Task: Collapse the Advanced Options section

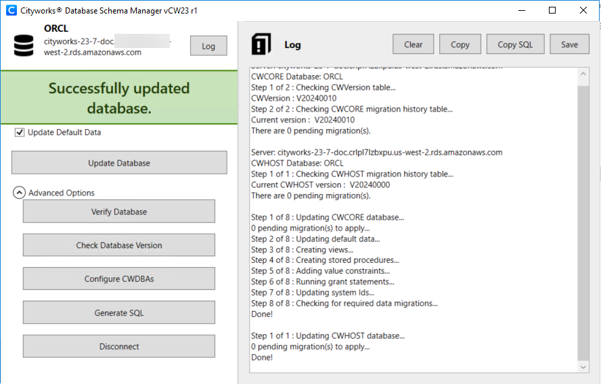Action: (19, 193)
